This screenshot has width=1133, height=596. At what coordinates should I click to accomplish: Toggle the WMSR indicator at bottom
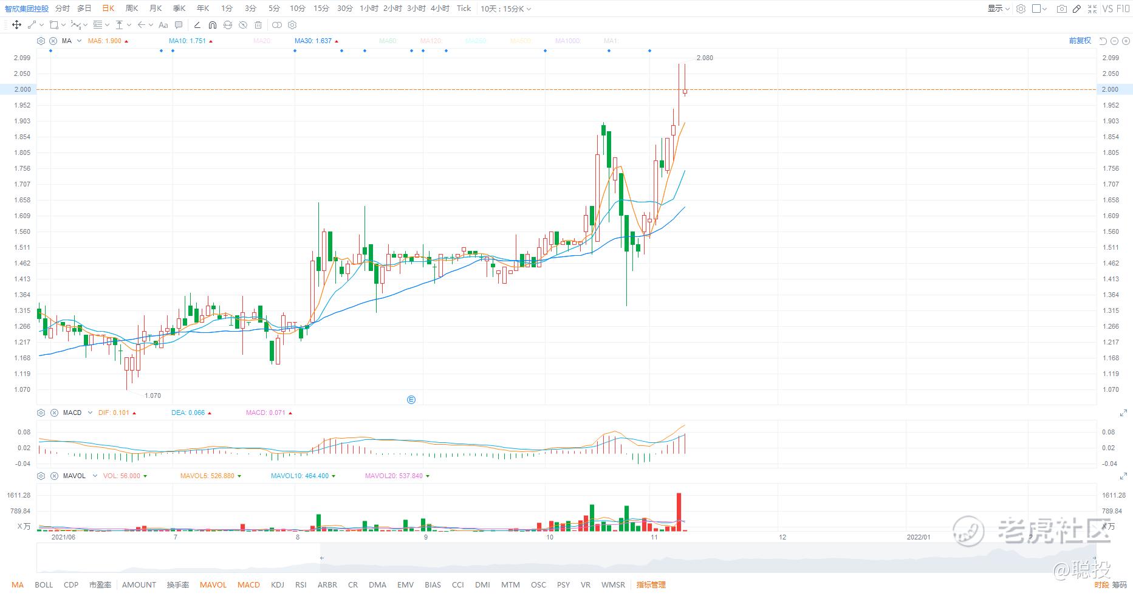[x=613, y=585]
